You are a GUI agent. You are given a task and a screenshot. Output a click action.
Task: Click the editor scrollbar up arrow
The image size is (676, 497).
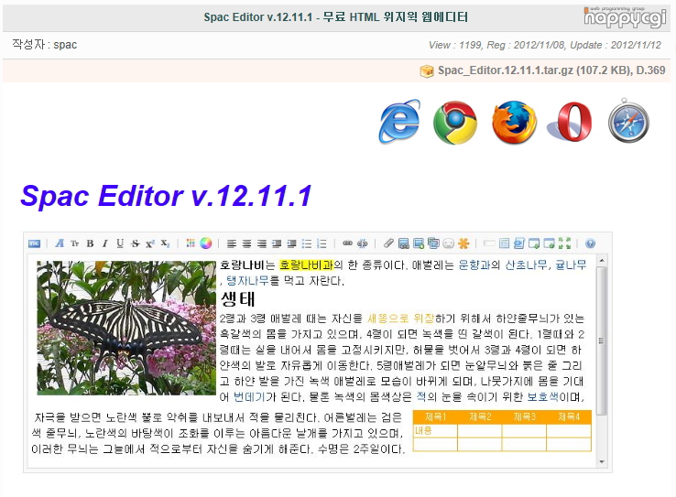pyautogui.click(x=602, y=261)
